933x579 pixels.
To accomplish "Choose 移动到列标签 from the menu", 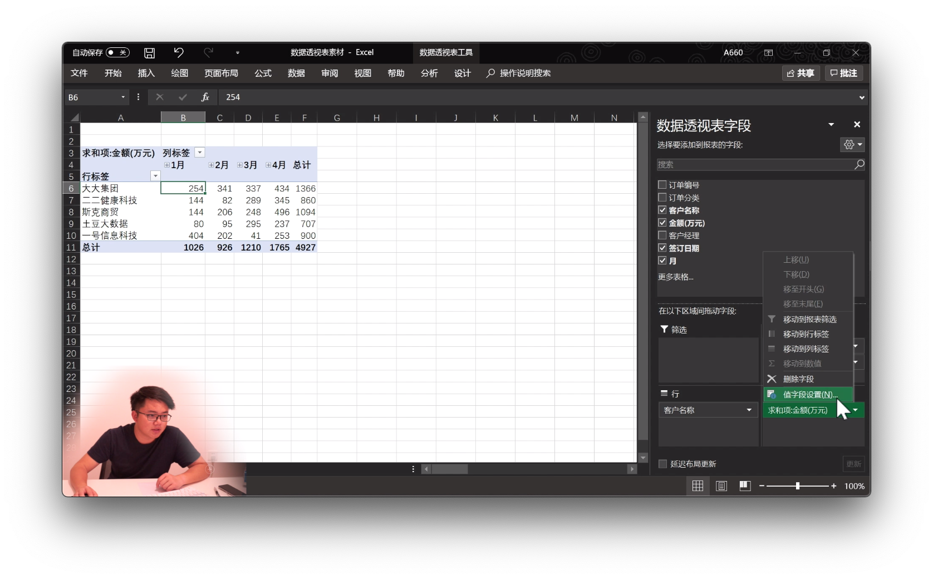I will [808, 349].
